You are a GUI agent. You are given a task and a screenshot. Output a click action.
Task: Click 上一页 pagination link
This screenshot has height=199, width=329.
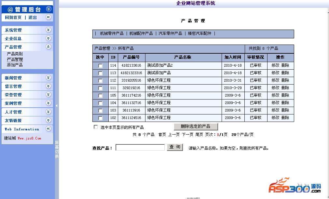pyautogui.click(x=174, y=135)
